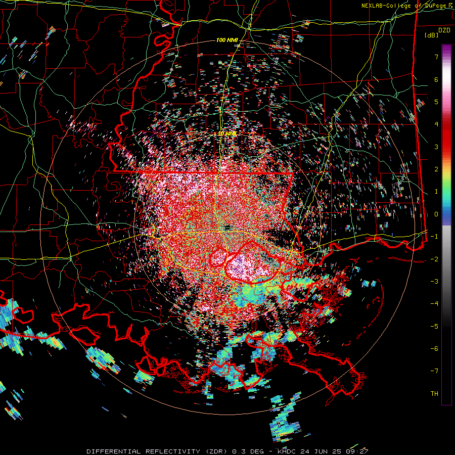Click the purple top segment of the color bar

[x=446, y=51]
